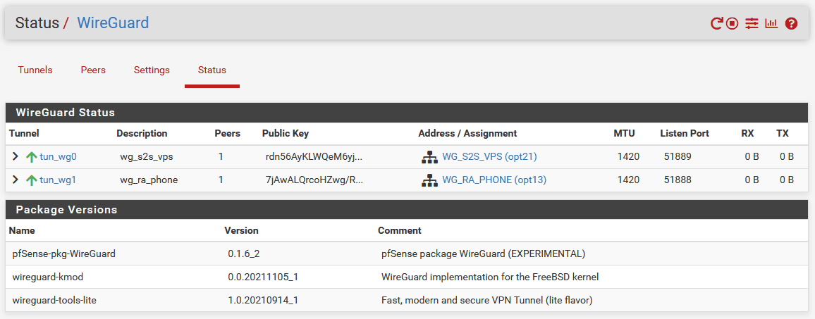Expand the tun_wg0 tunnel row

(16, 156)
